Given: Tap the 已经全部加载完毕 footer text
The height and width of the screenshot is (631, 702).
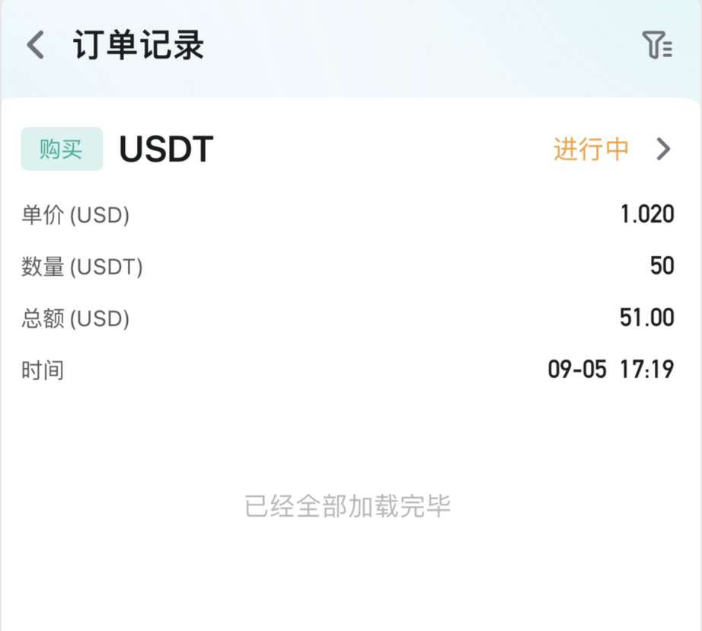Looking at the screenshot, I should coord(348,507).
